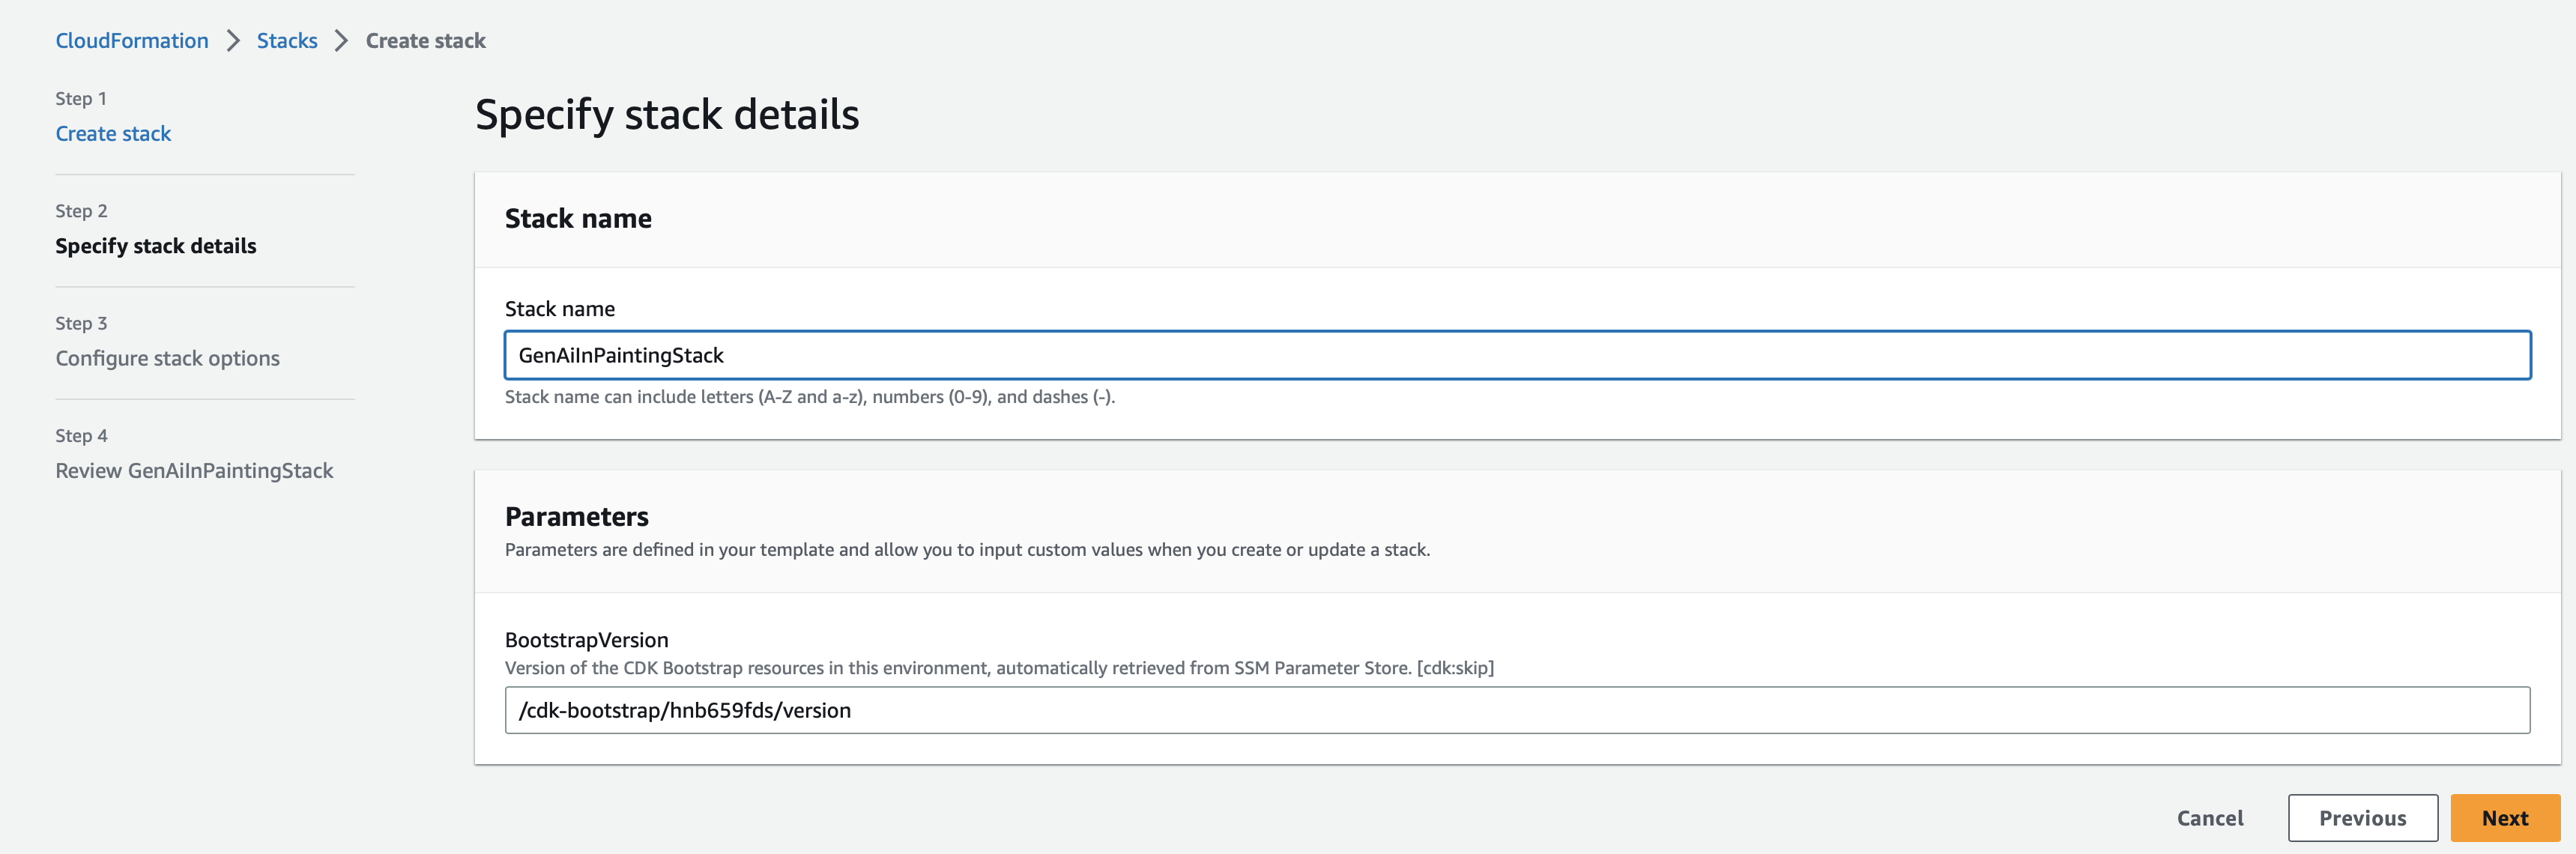Go back to the Step 1 Create stack link

[x=113, y=134]
